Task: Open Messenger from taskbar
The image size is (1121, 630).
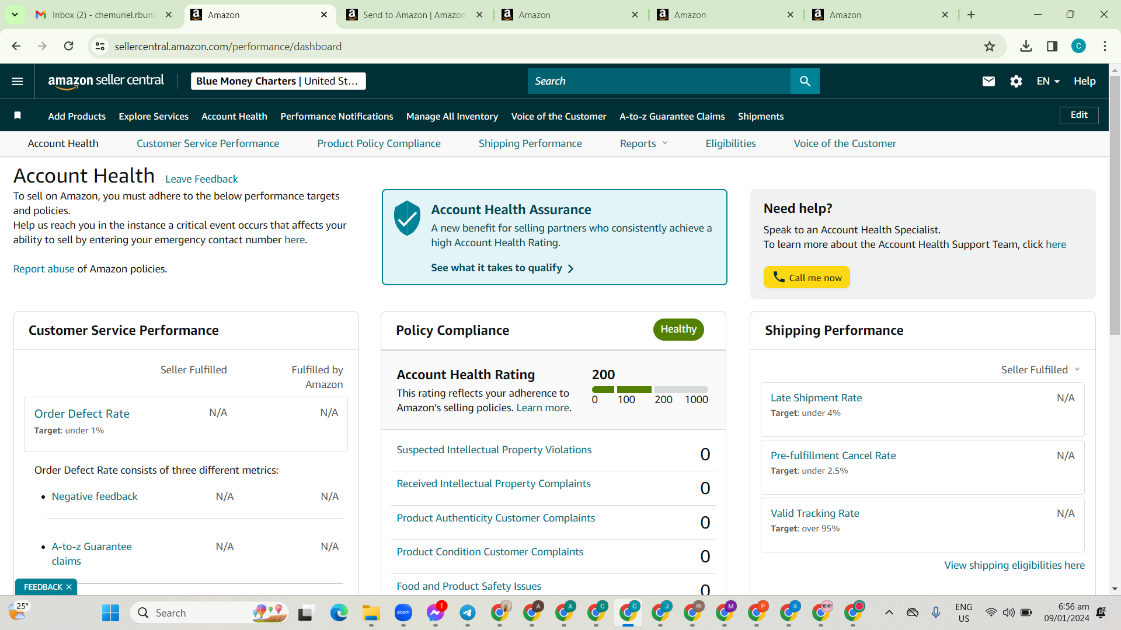Action: pos(435,612)
